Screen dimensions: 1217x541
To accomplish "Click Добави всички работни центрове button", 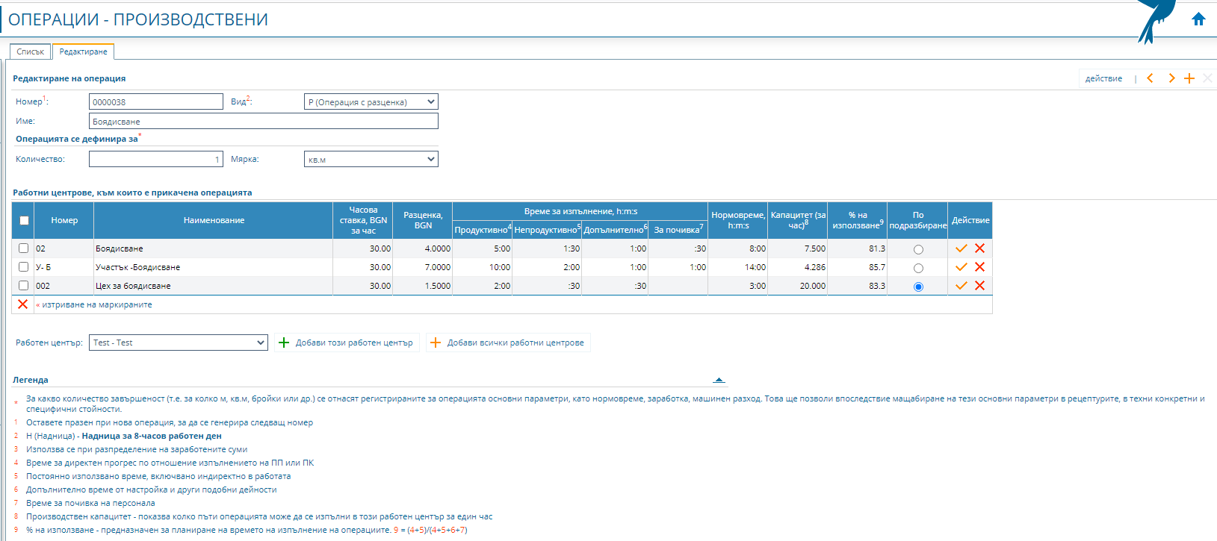I will click(508, 343).
